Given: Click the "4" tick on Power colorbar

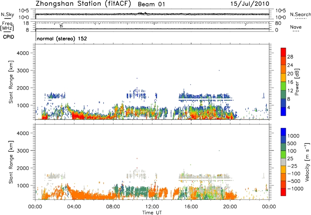Looking at the screenshot, I should pos(289,107).
